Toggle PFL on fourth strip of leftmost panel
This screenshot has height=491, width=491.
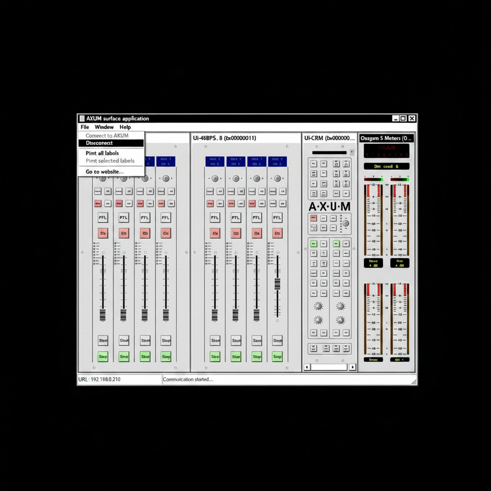pyautogui.click(x=165, y=218)
